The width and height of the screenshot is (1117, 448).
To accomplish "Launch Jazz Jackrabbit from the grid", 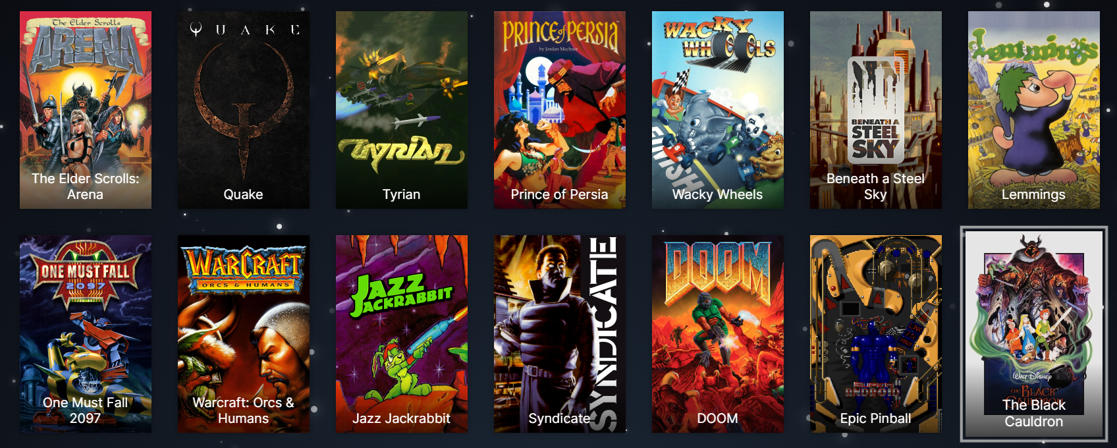I will point(402,334).
